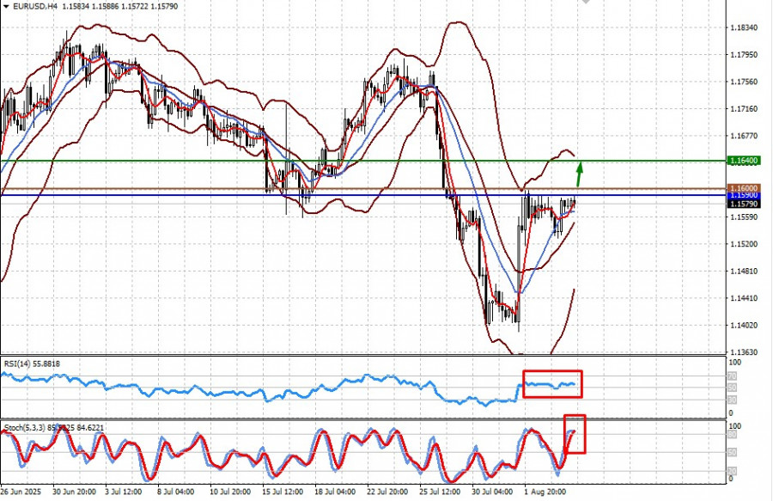Click the 15 Jul 12:00 time label
This screenshot has height=501, width=773.
(x=283, y=492)
